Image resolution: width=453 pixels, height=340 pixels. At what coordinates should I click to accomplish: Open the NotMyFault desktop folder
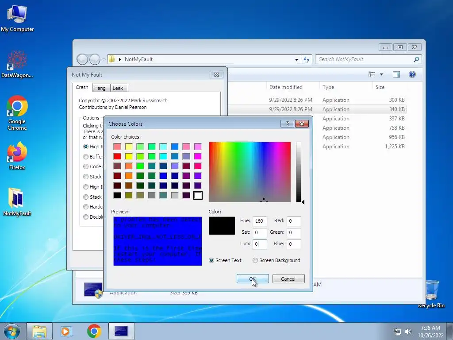coord(17,202)
